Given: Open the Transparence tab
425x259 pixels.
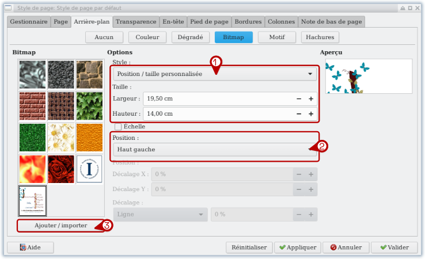Looking at the screenshot, I should click(x=136, y=22).
